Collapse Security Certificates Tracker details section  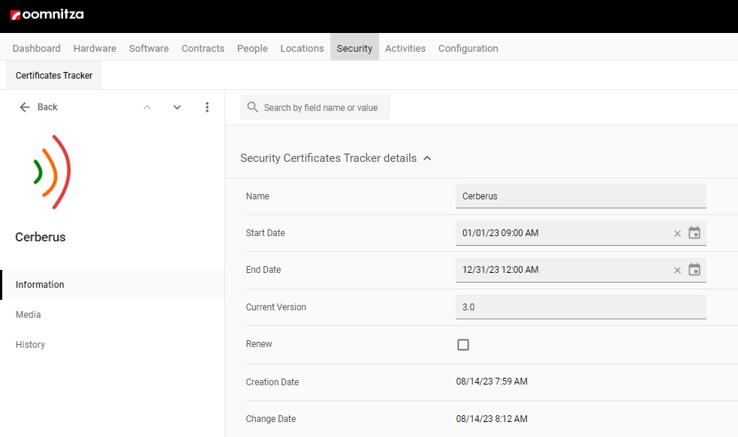coord(427,158)
